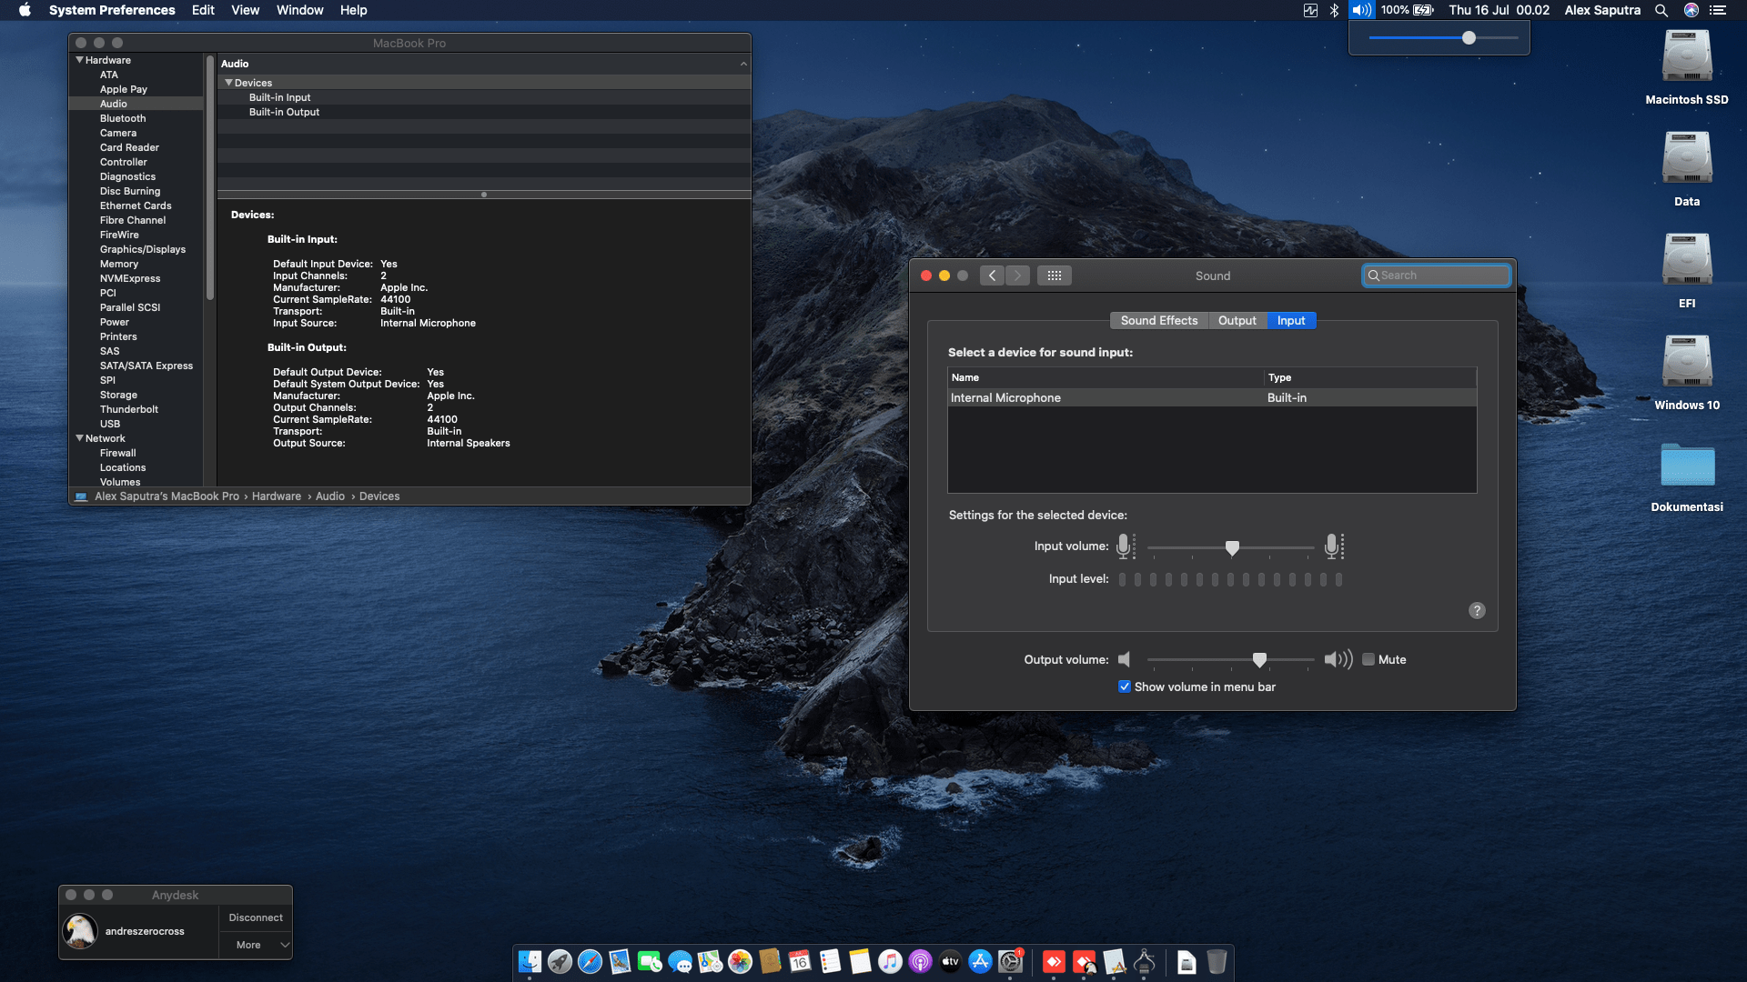1747x982 pixels.
Task: Collapse the Devices disclosure triangle
Action: tap(229, 82)
